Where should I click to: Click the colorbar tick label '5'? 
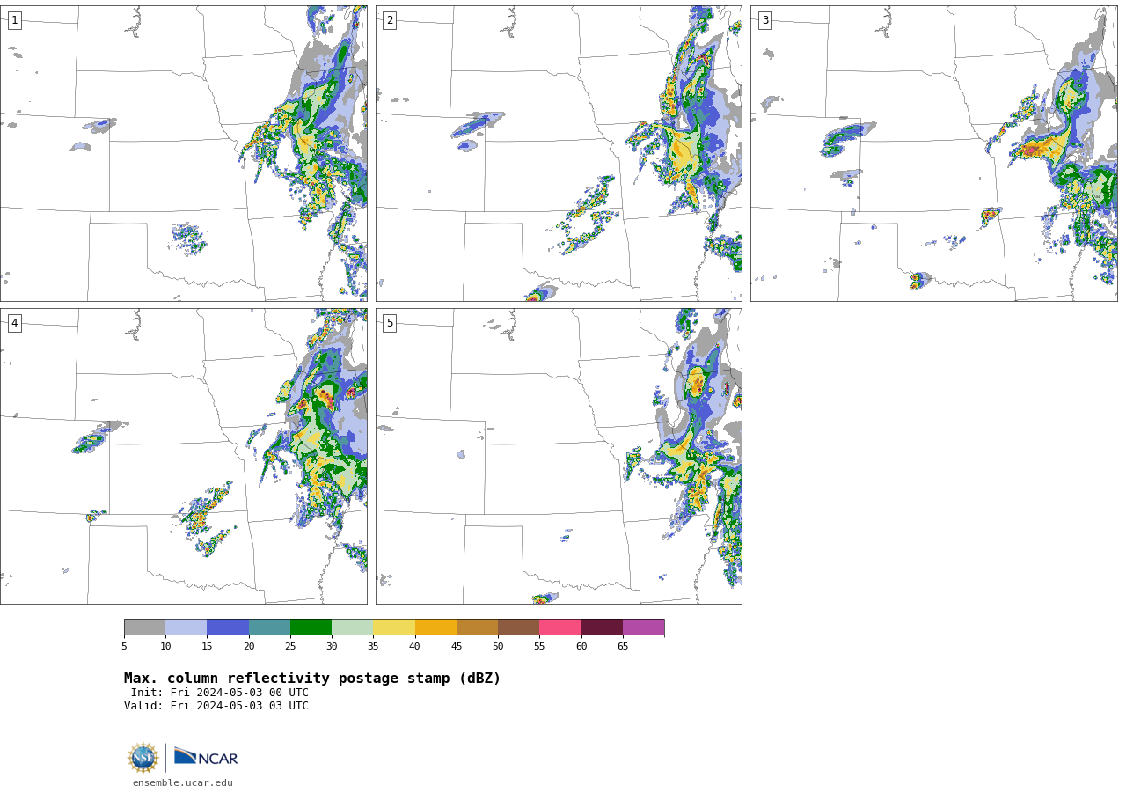[x=124, y=646]
